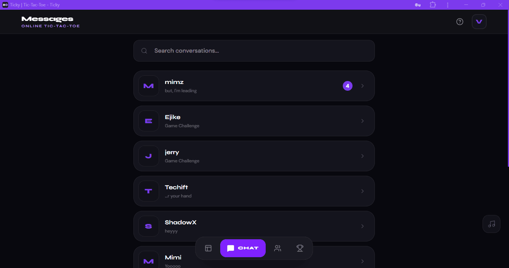Image resolution: width=509 pixels, height=268 pixels.
Task: Open the browser three-dot menu
Action: 448,5
